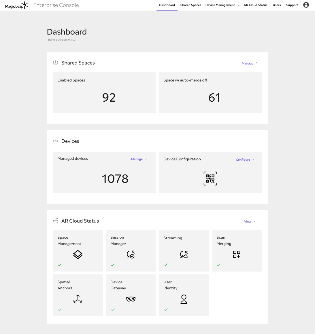Click Spatial Anchors green status checkmark

(x=60, y=310)
